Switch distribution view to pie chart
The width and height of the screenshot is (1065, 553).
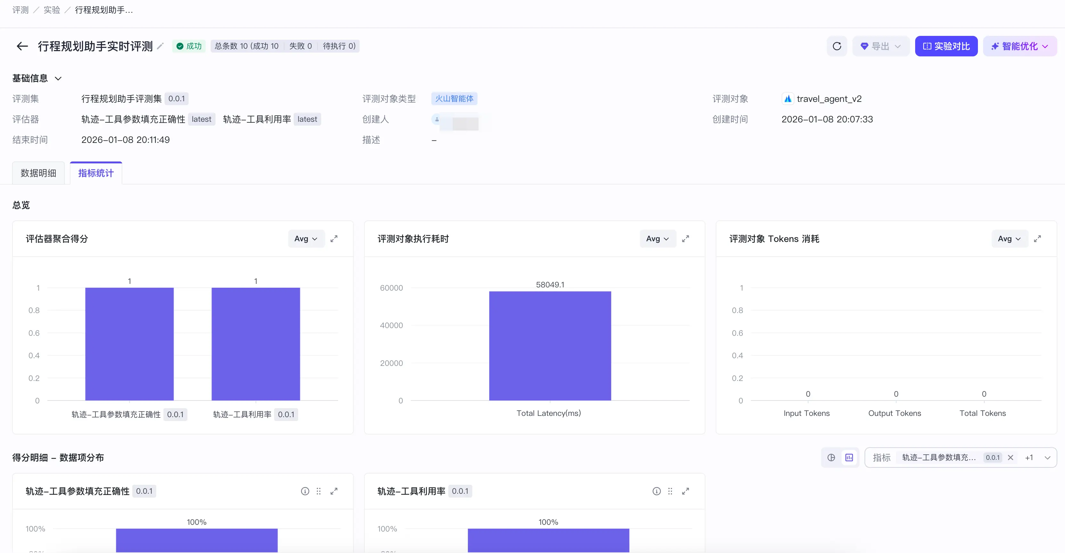point(832,458)
